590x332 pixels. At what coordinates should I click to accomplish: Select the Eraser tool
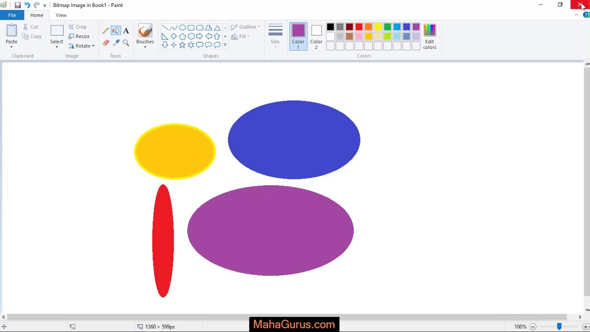click(106, 43)
